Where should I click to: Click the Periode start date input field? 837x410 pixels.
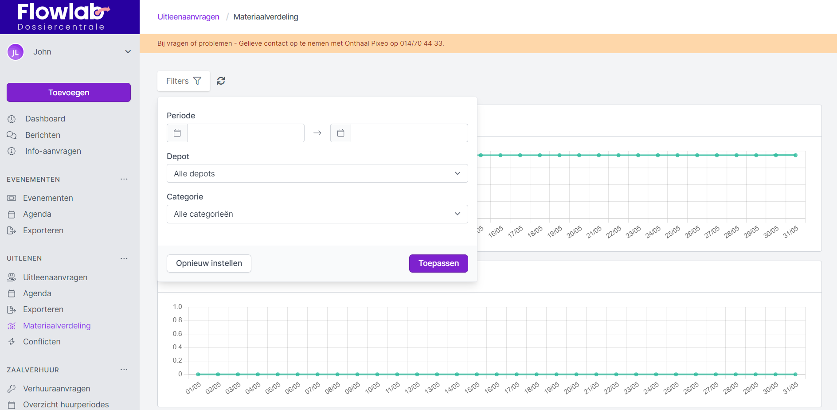(x=246, y=133)
